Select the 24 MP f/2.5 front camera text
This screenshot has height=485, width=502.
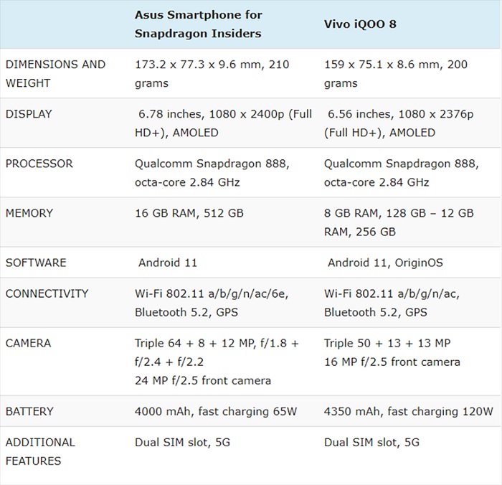pos(203,380)
